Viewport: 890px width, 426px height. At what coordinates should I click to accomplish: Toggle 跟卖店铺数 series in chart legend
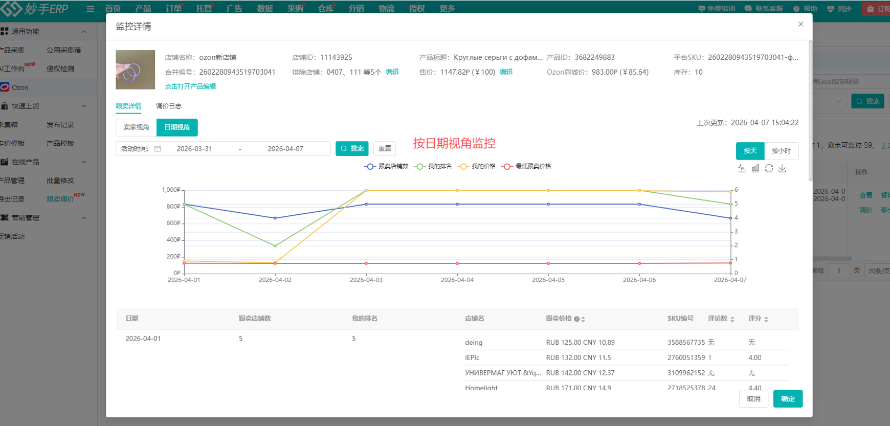(386, 166)
